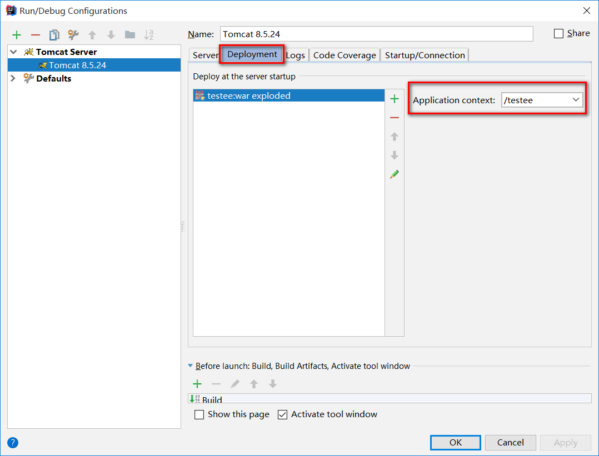Viewport: 599px width, 456px height.
Task: Click the panel splitter handle dots
Action: point(183,226)
